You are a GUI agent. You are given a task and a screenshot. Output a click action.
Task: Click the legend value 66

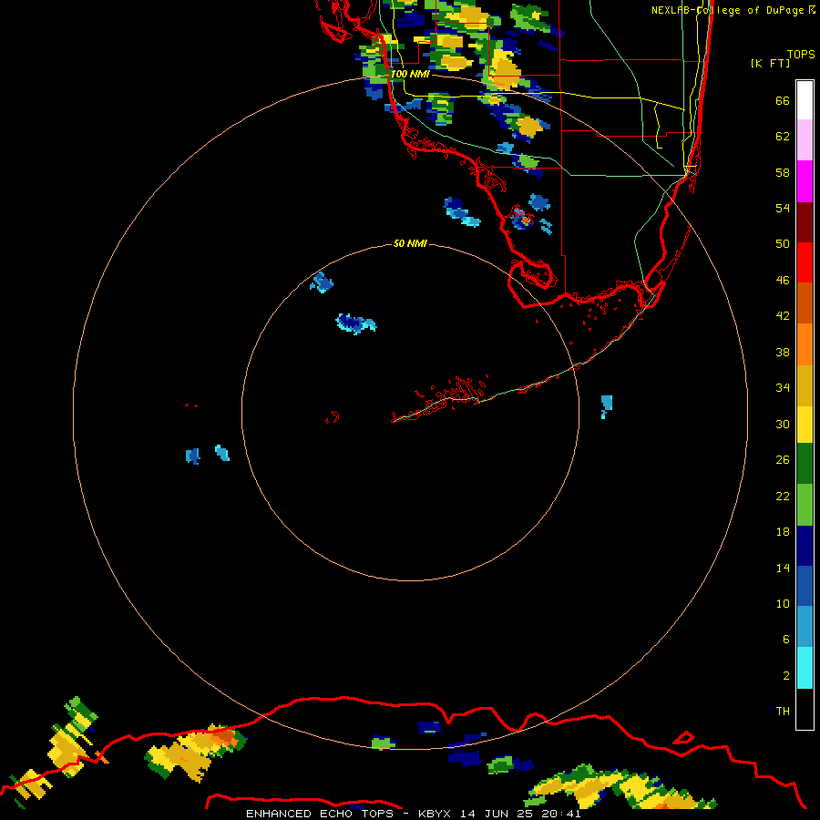tap(783, 100)
